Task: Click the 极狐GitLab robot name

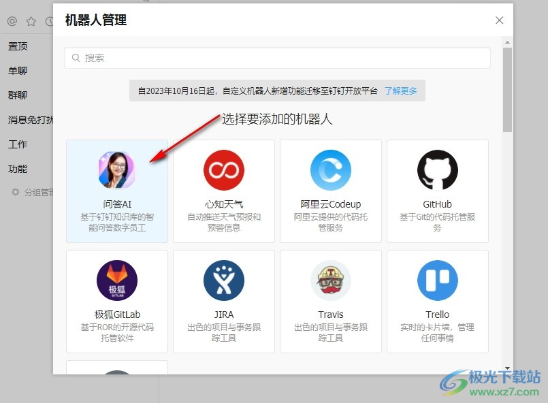Action: click(117, 315)
